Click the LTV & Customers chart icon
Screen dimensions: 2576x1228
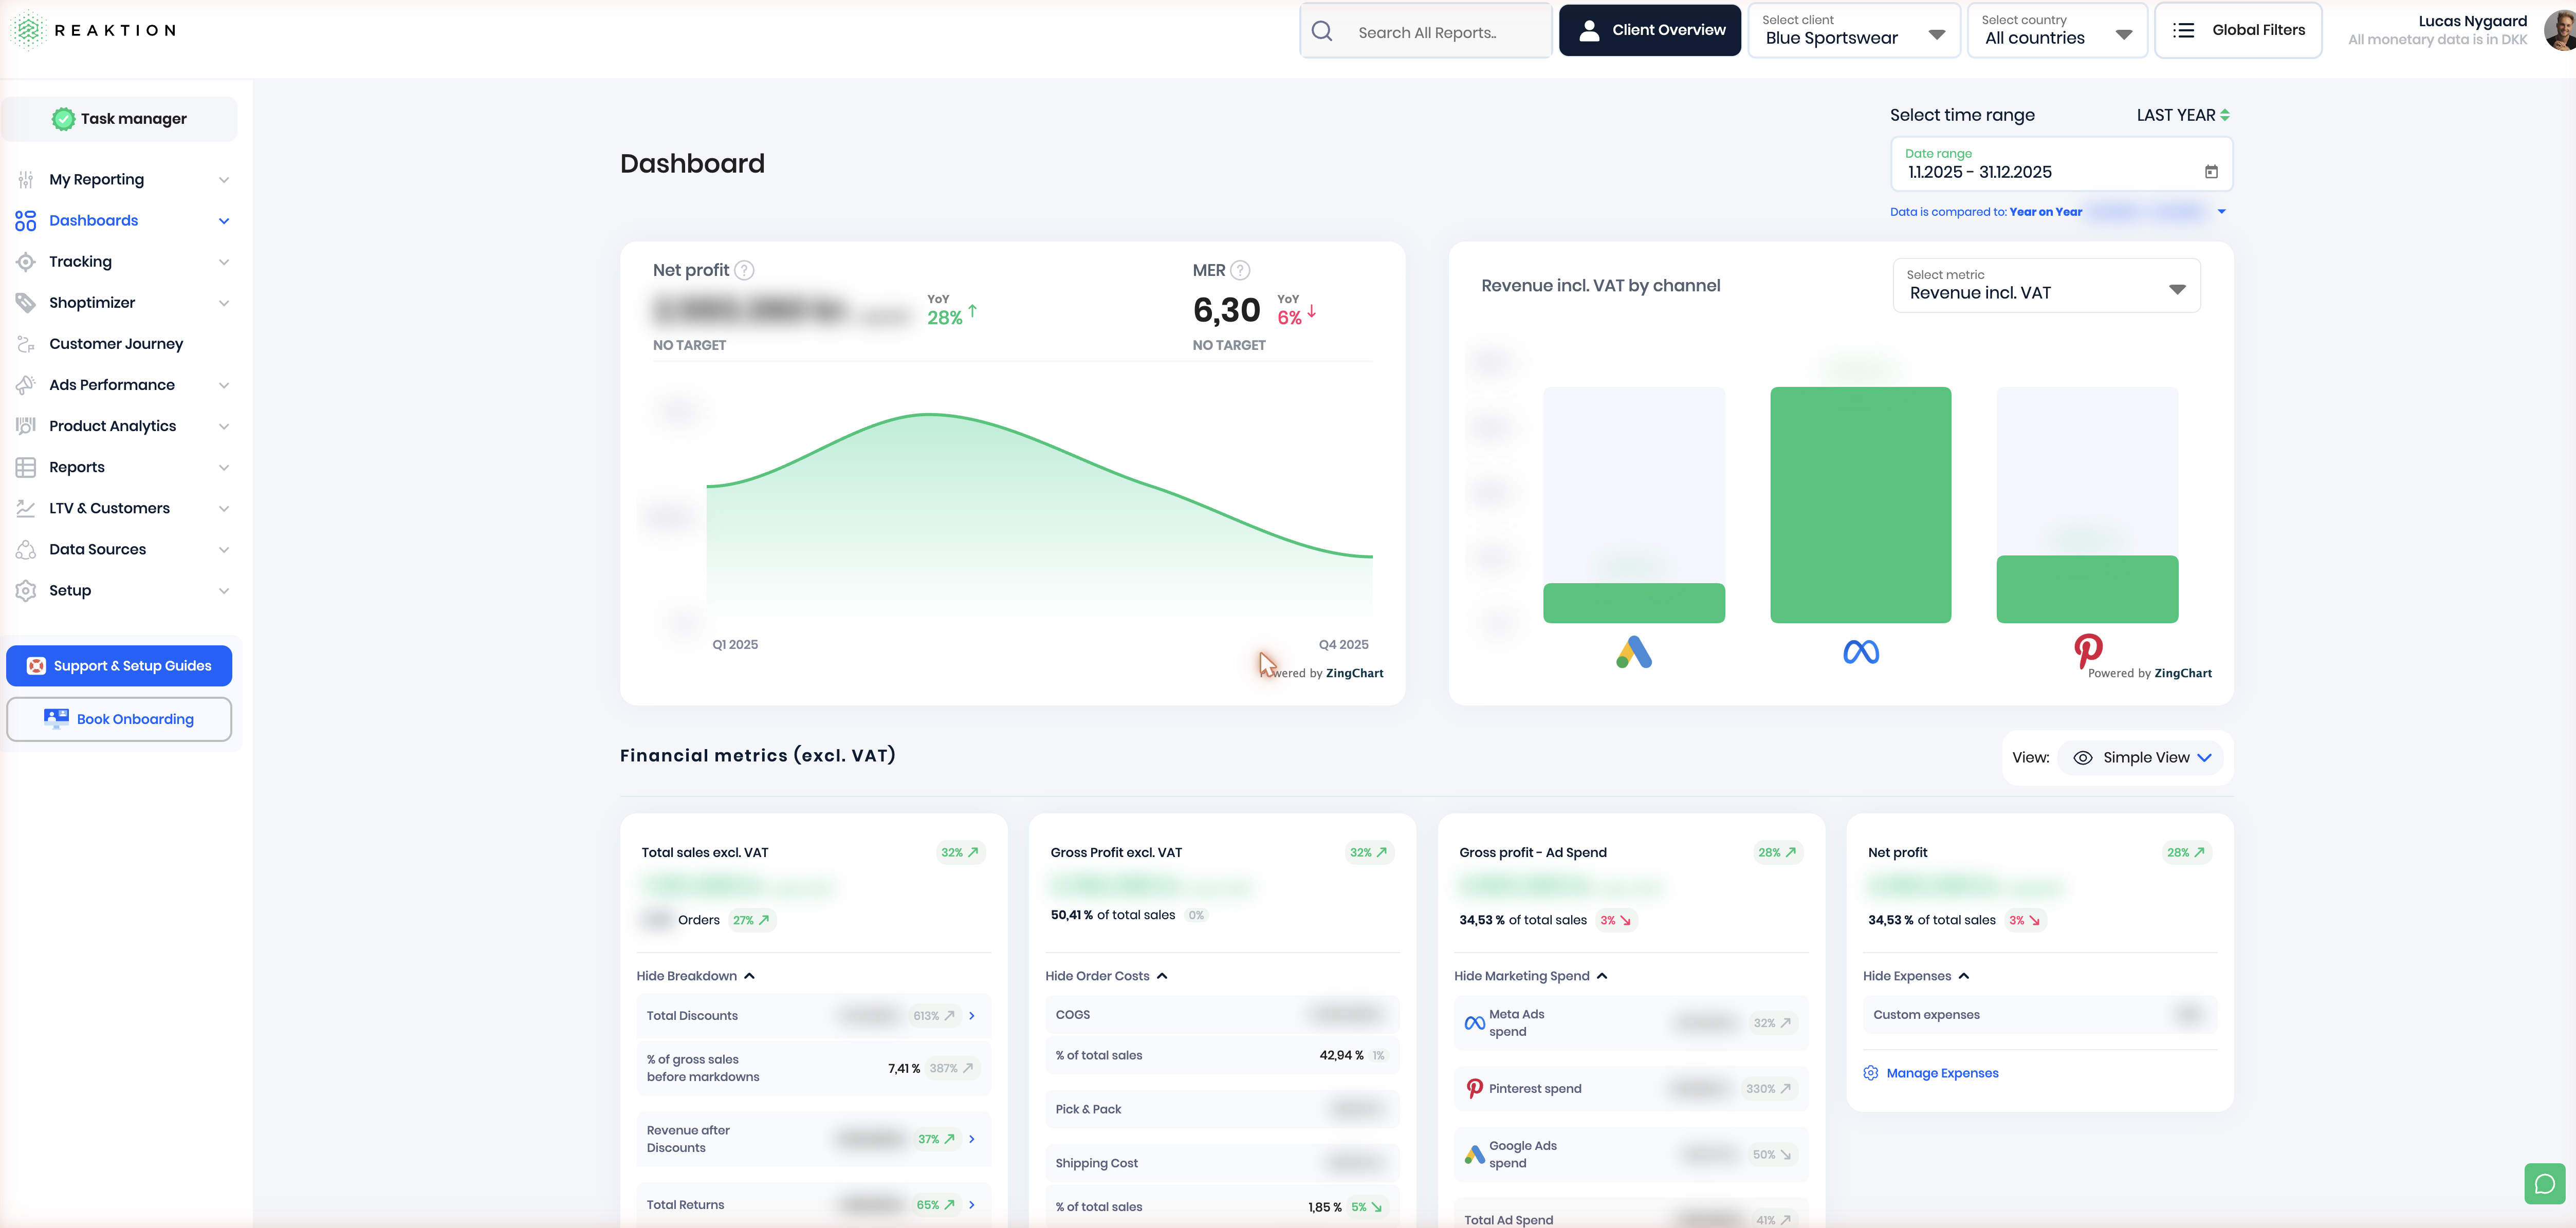pos(26,508)
